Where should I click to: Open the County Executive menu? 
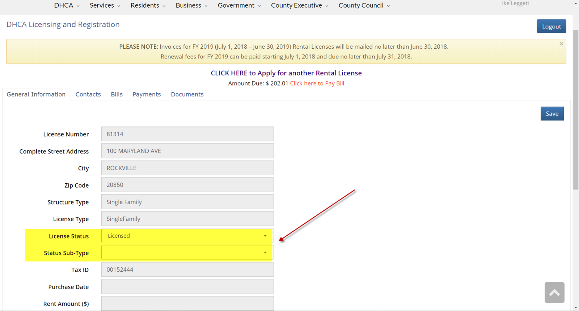pos(299,5)
